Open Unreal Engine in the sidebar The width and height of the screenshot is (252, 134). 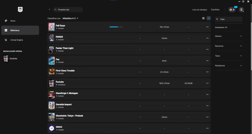pos(16,40)
